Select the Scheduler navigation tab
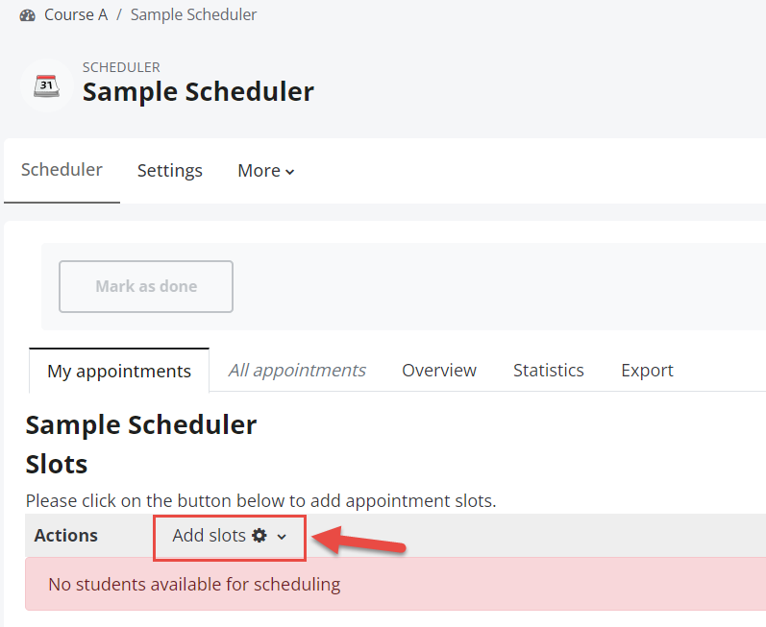Viewport: 766px width, 627px height. pyautogui.click(x=62, y=170)
